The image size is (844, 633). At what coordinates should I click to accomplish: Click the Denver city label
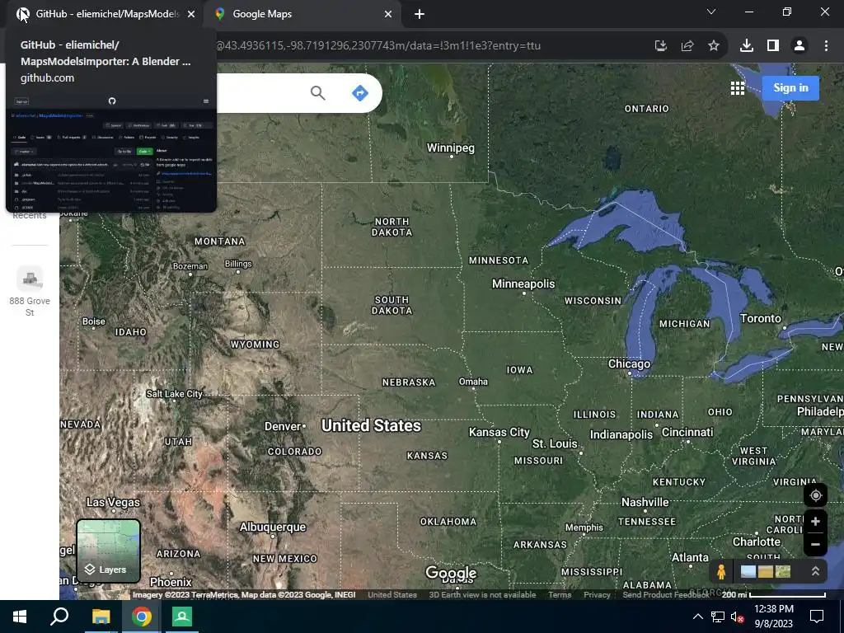click(283, 426)
